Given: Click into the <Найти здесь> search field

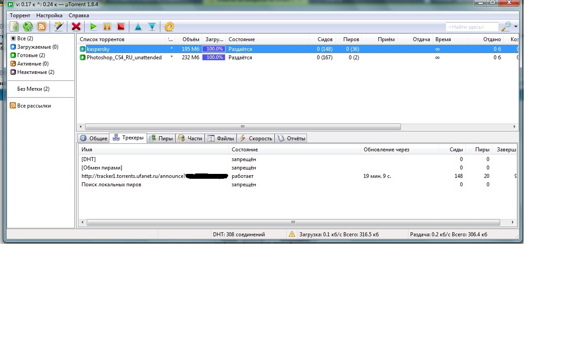Looking at the screenshot, I should coord(472,27).
